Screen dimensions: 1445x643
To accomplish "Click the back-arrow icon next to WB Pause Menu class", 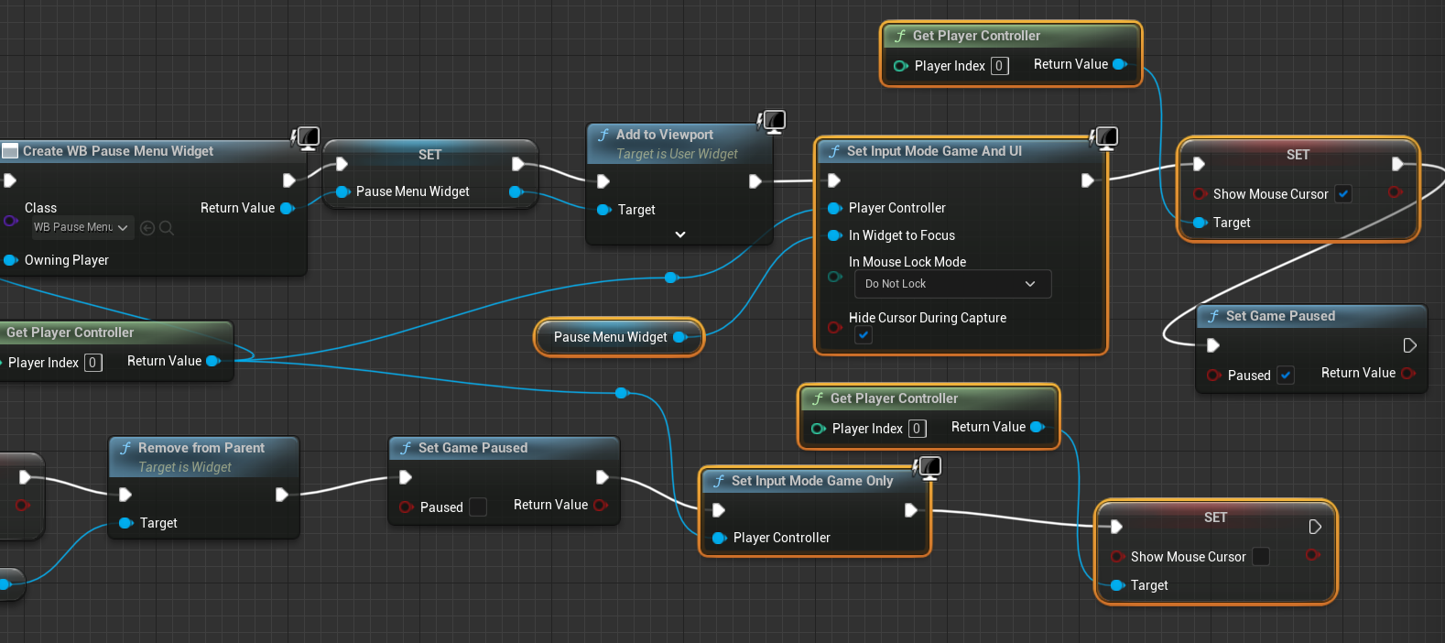I will (147, 228).
